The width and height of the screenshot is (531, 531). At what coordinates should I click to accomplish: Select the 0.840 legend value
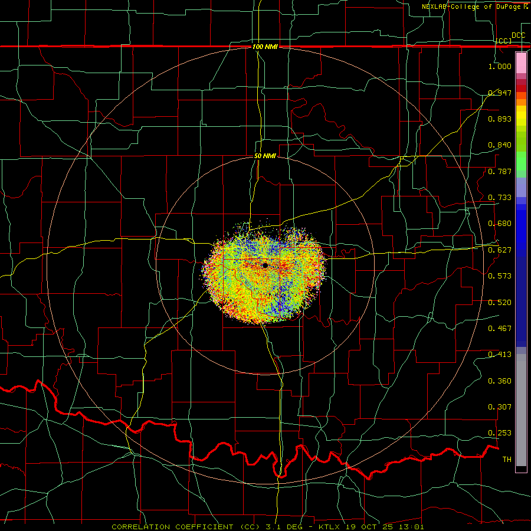pos(500,145)
